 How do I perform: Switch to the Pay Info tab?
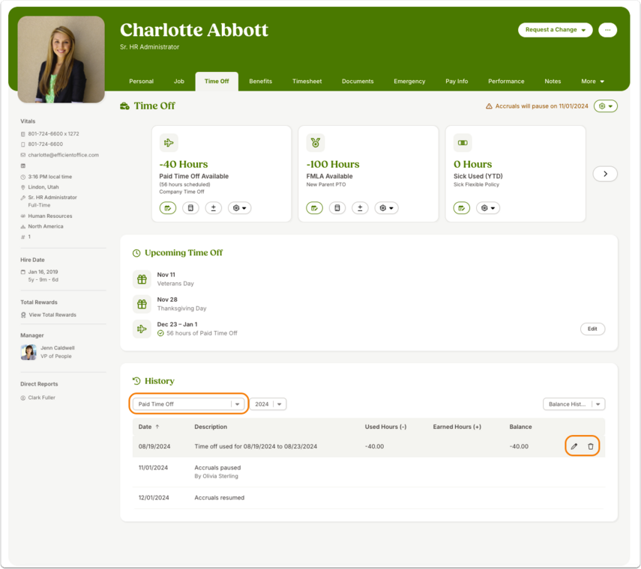457,81
